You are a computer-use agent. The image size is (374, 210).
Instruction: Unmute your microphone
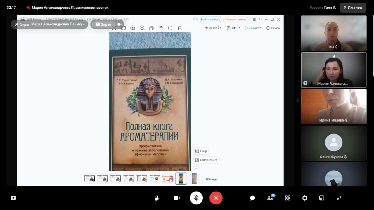tap(196, 198)
